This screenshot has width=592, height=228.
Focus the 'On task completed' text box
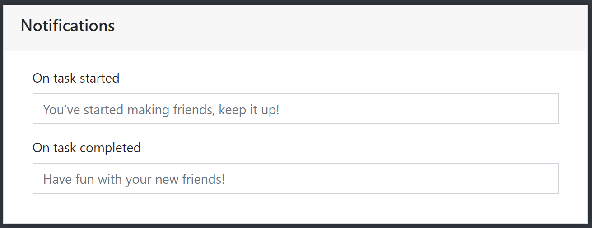pyautogui.click(x=295, y=179)
